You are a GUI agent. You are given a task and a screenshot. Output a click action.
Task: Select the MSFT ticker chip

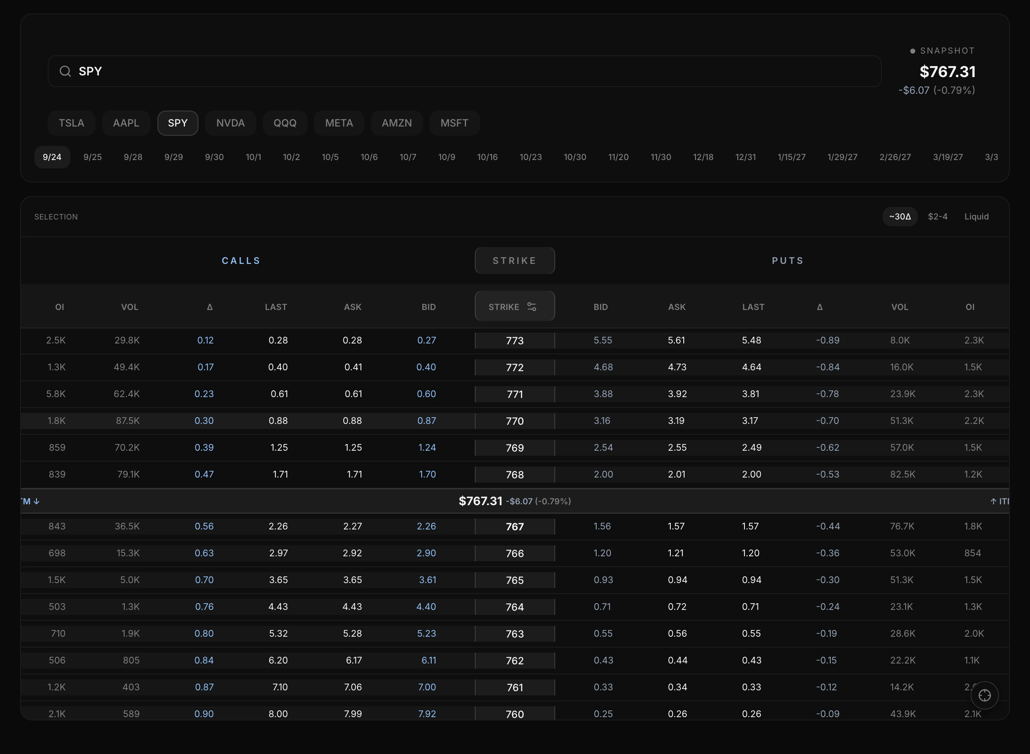click(x=454, y=123)
